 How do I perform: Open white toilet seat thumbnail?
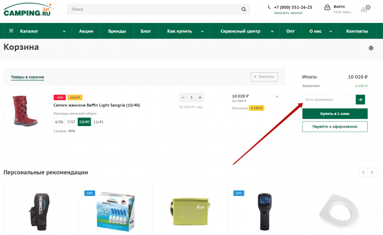[339, 212]
